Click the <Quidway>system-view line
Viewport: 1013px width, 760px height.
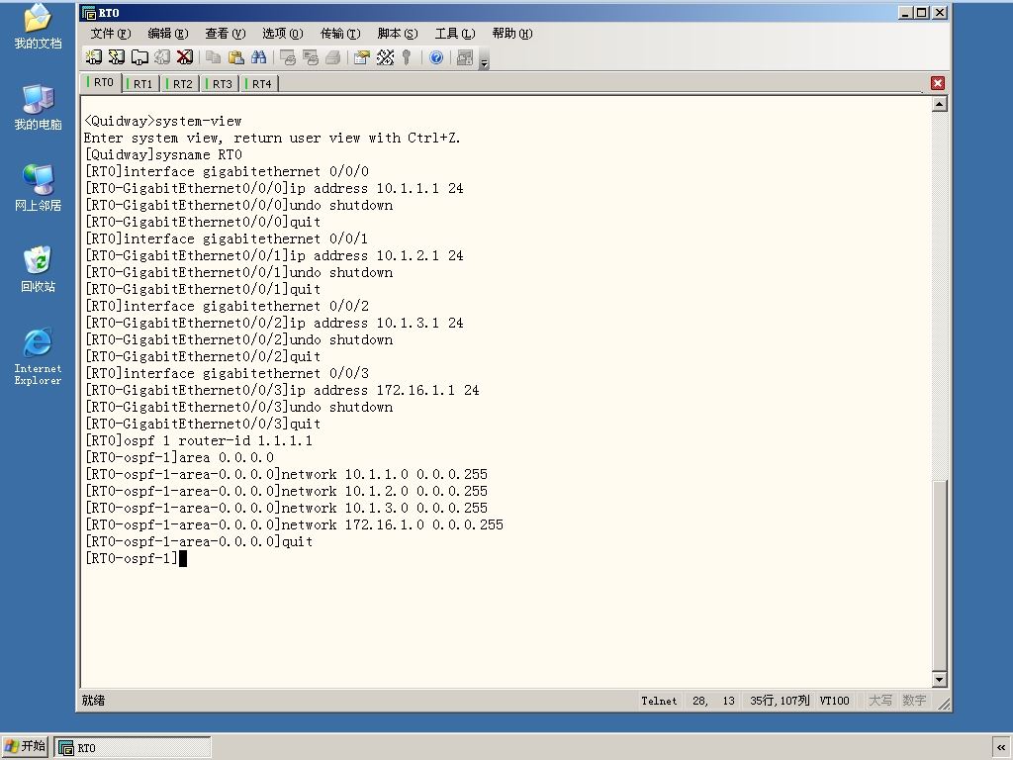(163, 121)
